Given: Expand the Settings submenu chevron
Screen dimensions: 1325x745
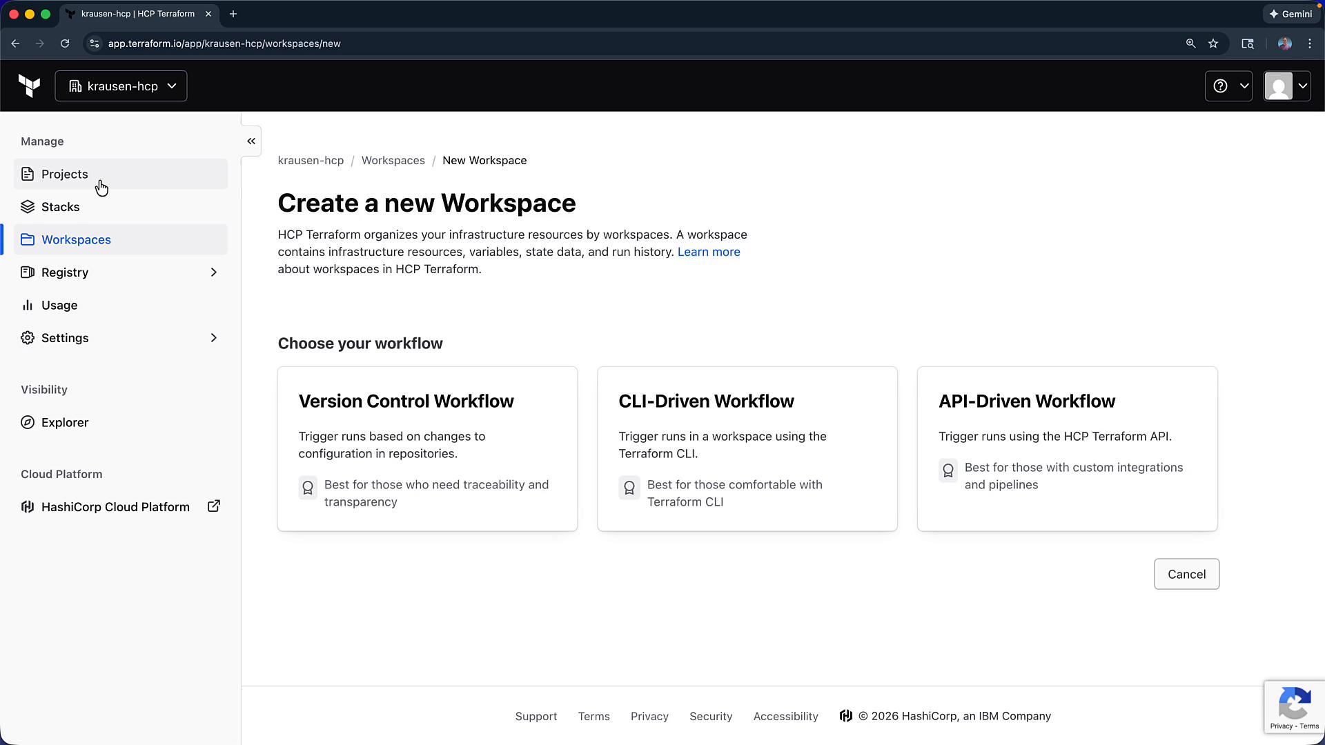Looking at the screenshot, I should pos(214,338).
